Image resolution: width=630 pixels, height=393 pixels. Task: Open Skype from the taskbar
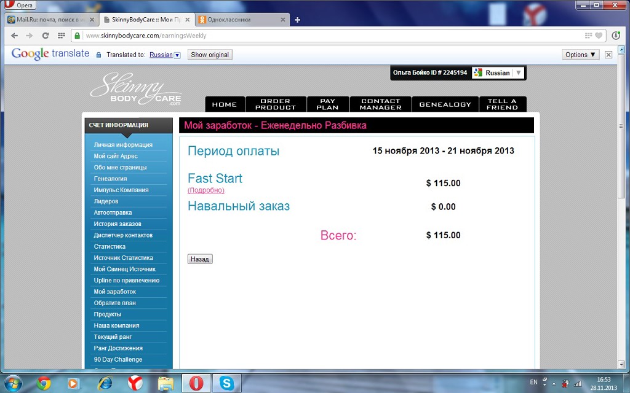[x=227, y=384]
